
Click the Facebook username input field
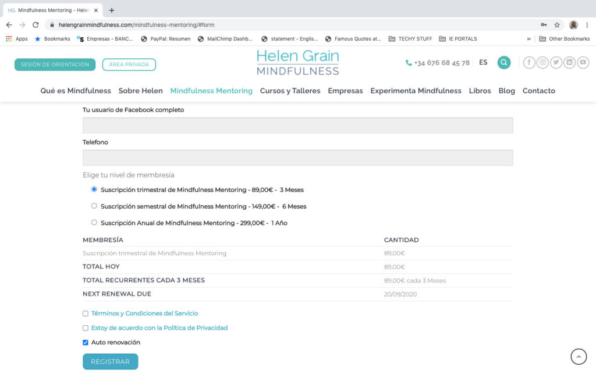(297, 126)
